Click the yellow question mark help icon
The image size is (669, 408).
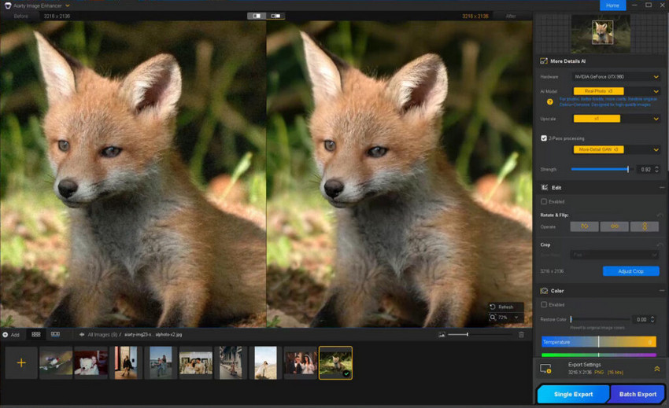tap(549, 102)
